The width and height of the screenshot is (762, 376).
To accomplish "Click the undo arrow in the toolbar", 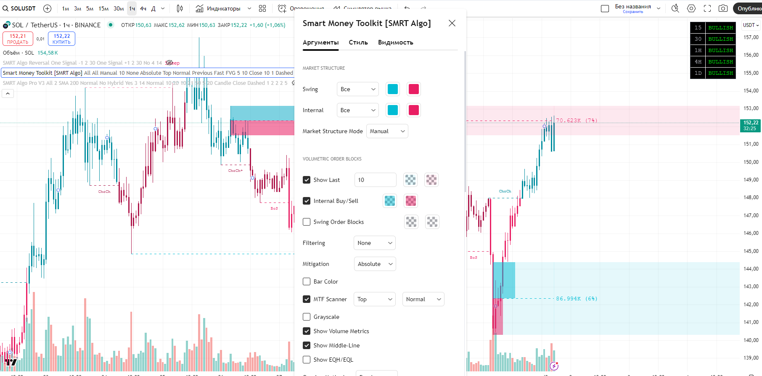I will pos(407,8).
